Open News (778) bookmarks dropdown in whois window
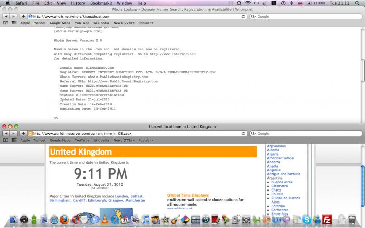Viewport: 365px width, 228px height. [124, 23]
